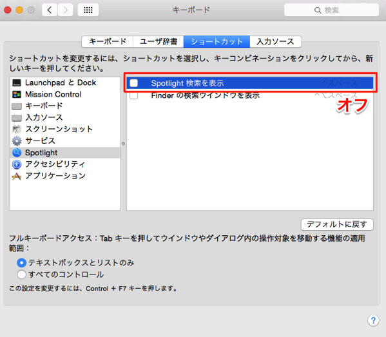The image size is (386, 337).
Task: Click the ^スペース shortcut key combination
Action: (x=340, y=83)
